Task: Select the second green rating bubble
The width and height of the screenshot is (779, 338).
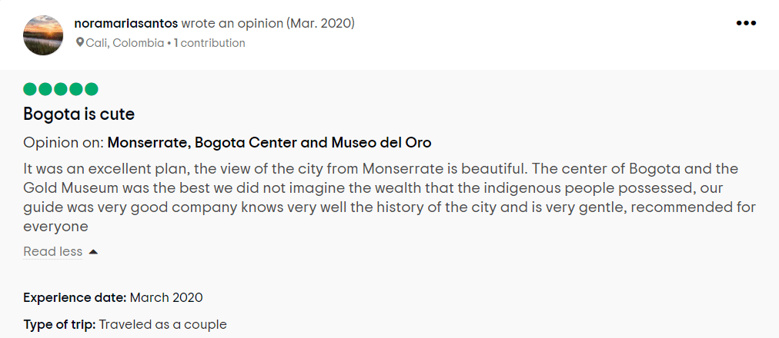Action: [x=45, y=89]
